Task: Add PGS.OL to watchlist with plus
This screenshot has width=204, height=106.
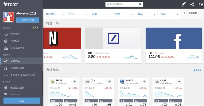Action: click(x=144, y=81)
